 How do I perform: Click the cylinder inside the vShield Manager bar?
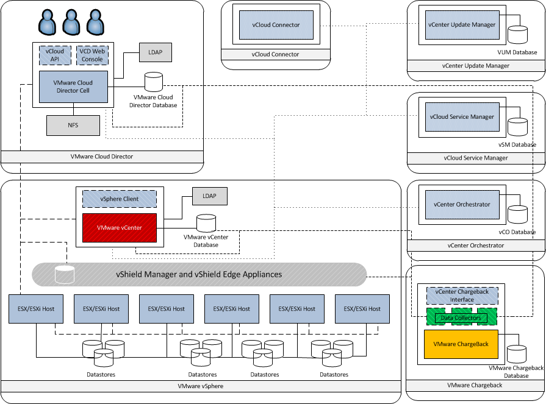pos(65,274)
